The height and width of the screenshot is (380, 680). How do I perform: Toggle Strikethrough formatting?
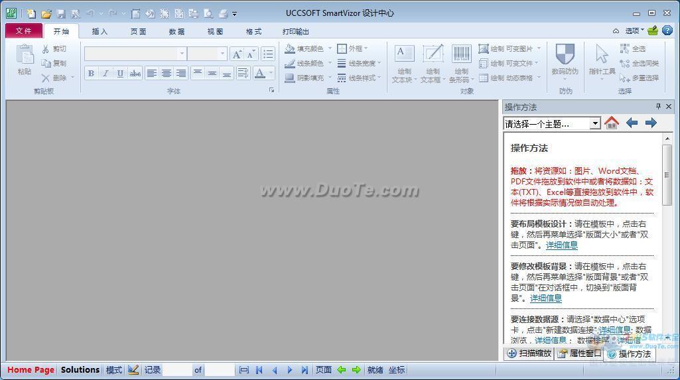pos(135,73)
